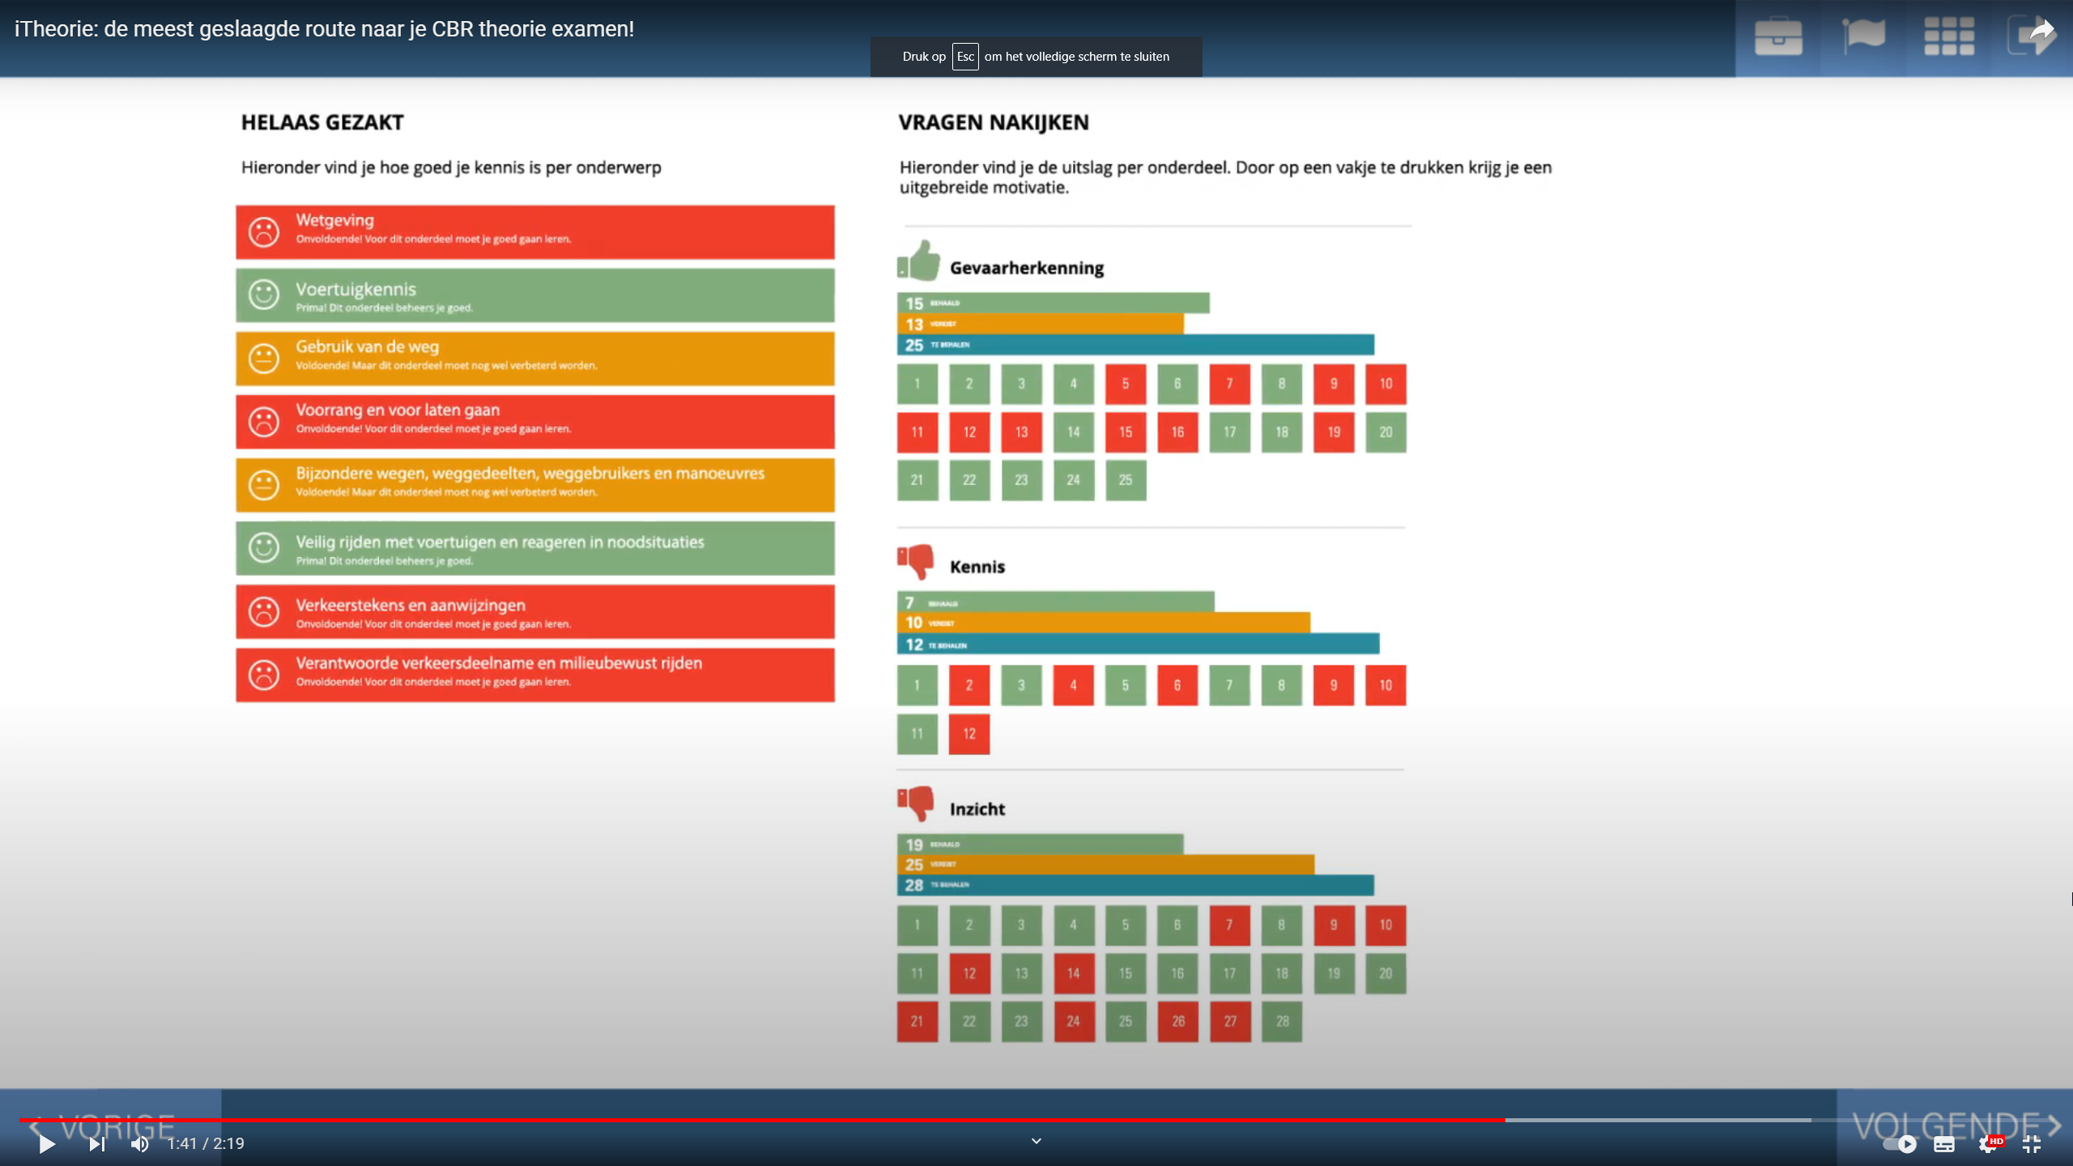
Task: Toggle subtitles on the video
Action: 1943,1143
